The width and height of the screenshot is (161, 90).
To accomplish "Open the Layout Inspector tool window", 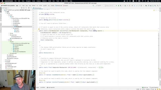I will click(154, 87).
